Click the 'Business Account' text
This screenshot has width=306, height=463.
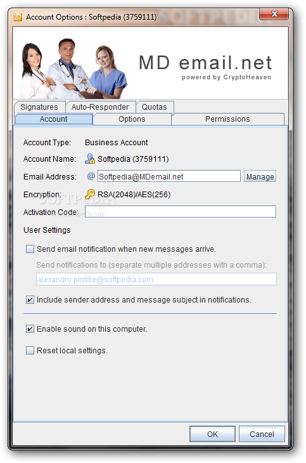[x=117, y=143]
